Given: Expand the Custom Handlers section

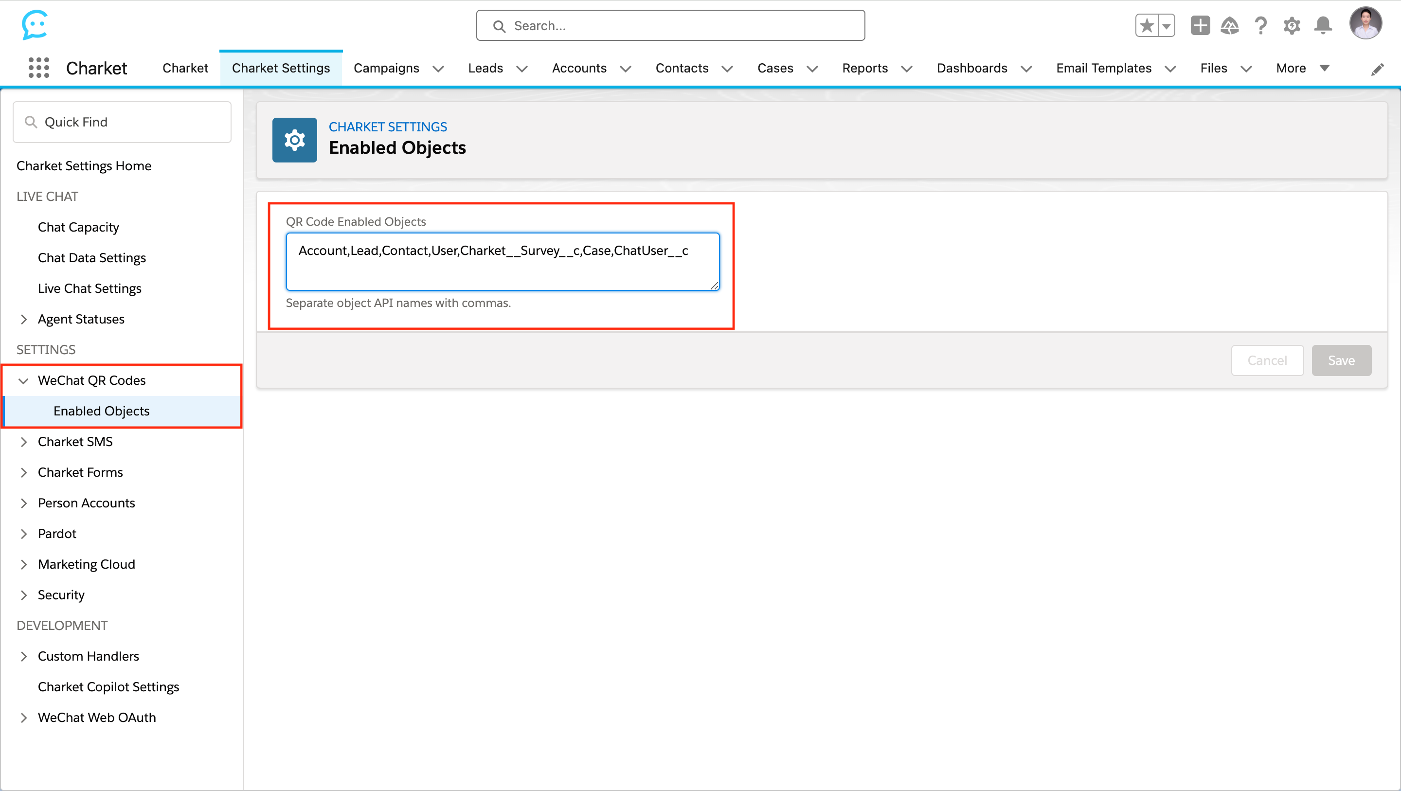Looking at the screenshot, I should click(23, 657).
